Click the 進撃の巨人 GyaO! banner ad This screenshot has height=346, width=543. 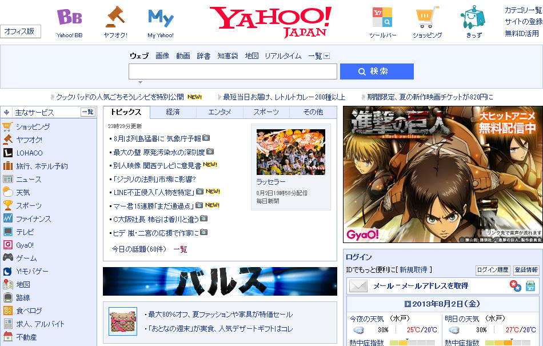tap(443, 174)
